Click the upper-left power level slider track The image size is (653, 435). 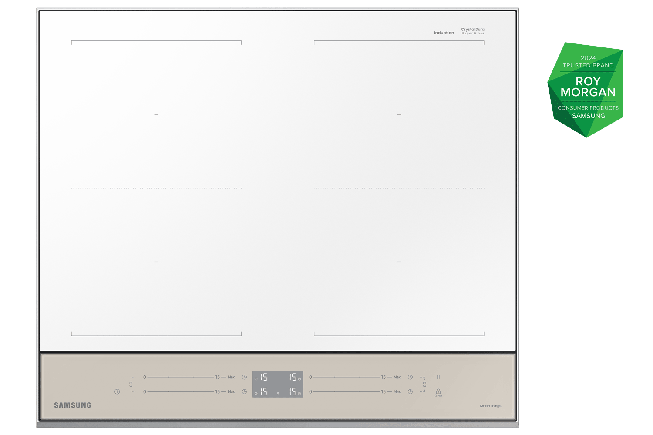click(x=181, y=377)
